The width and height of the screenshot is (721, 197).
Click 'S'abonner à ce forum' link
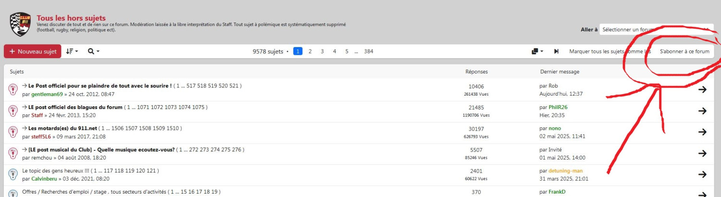pos(684,51)
